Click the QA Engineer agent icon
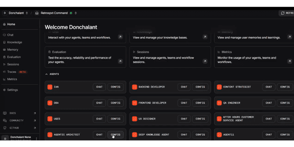Image resolution: width=294 pixels, height=147 pixels. (219, 103)
